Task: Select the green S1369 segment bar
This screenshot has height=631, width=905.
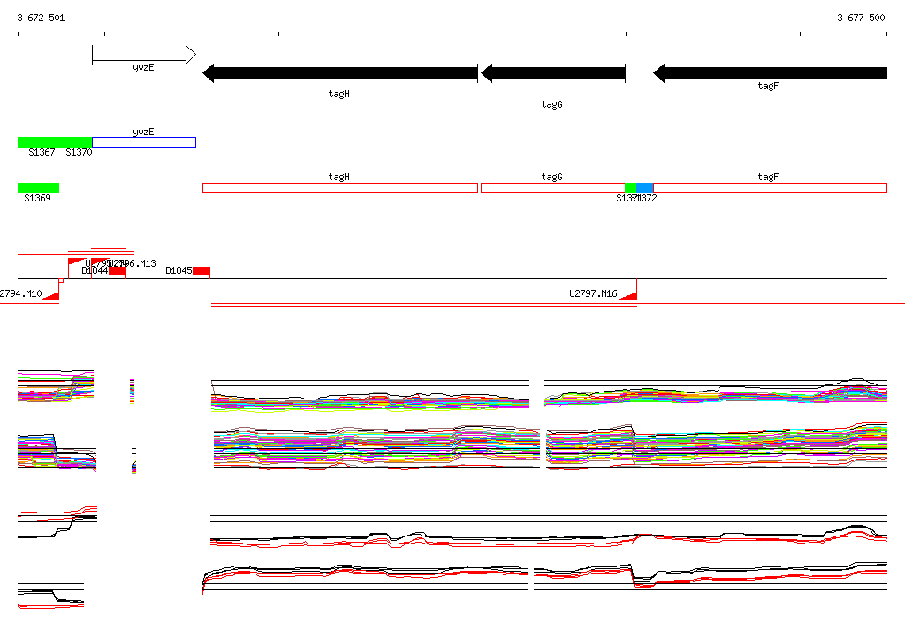Action: (38, 187)
